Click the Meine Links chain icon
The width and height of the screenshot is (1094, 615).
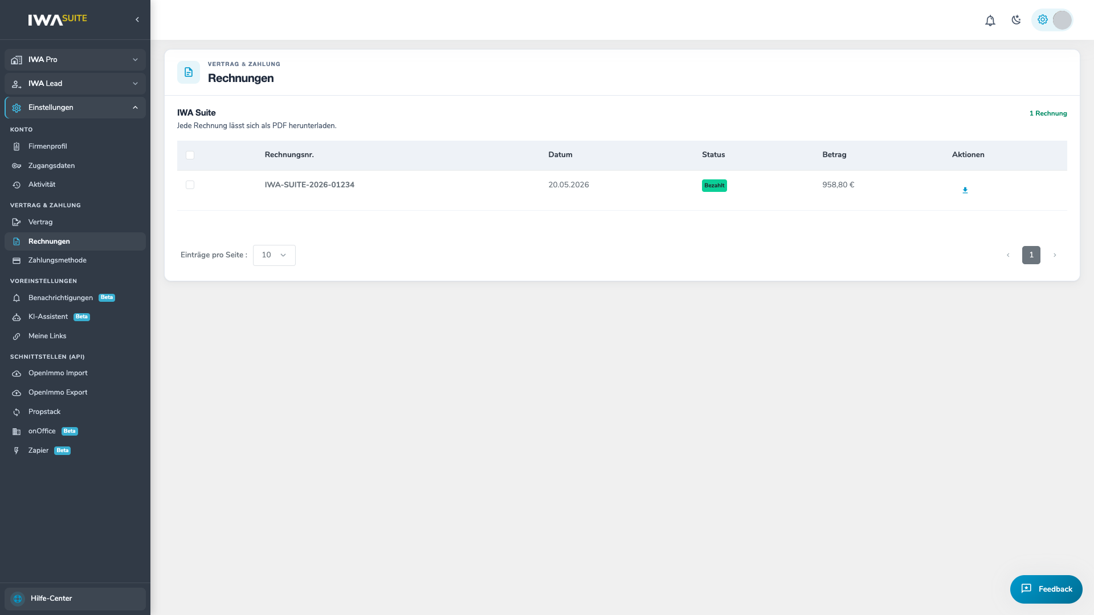click(17, 336)
